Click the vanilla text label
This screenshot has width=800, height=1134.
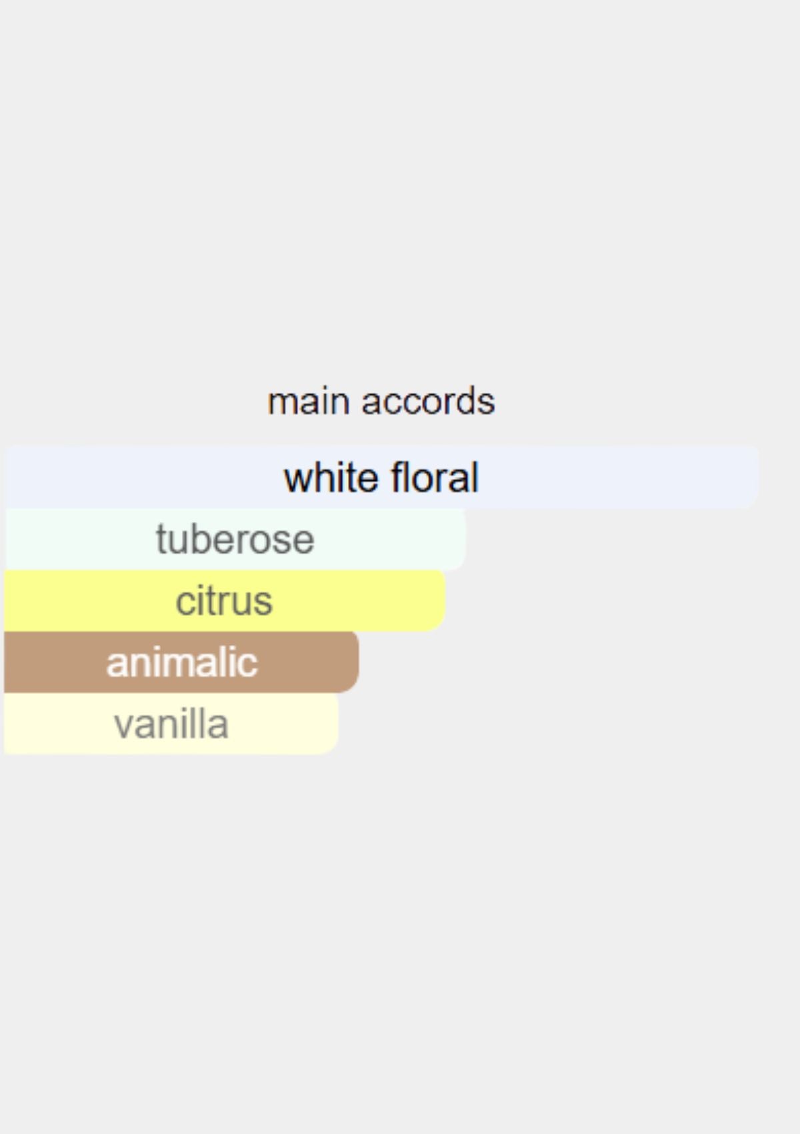pos(171,724)
